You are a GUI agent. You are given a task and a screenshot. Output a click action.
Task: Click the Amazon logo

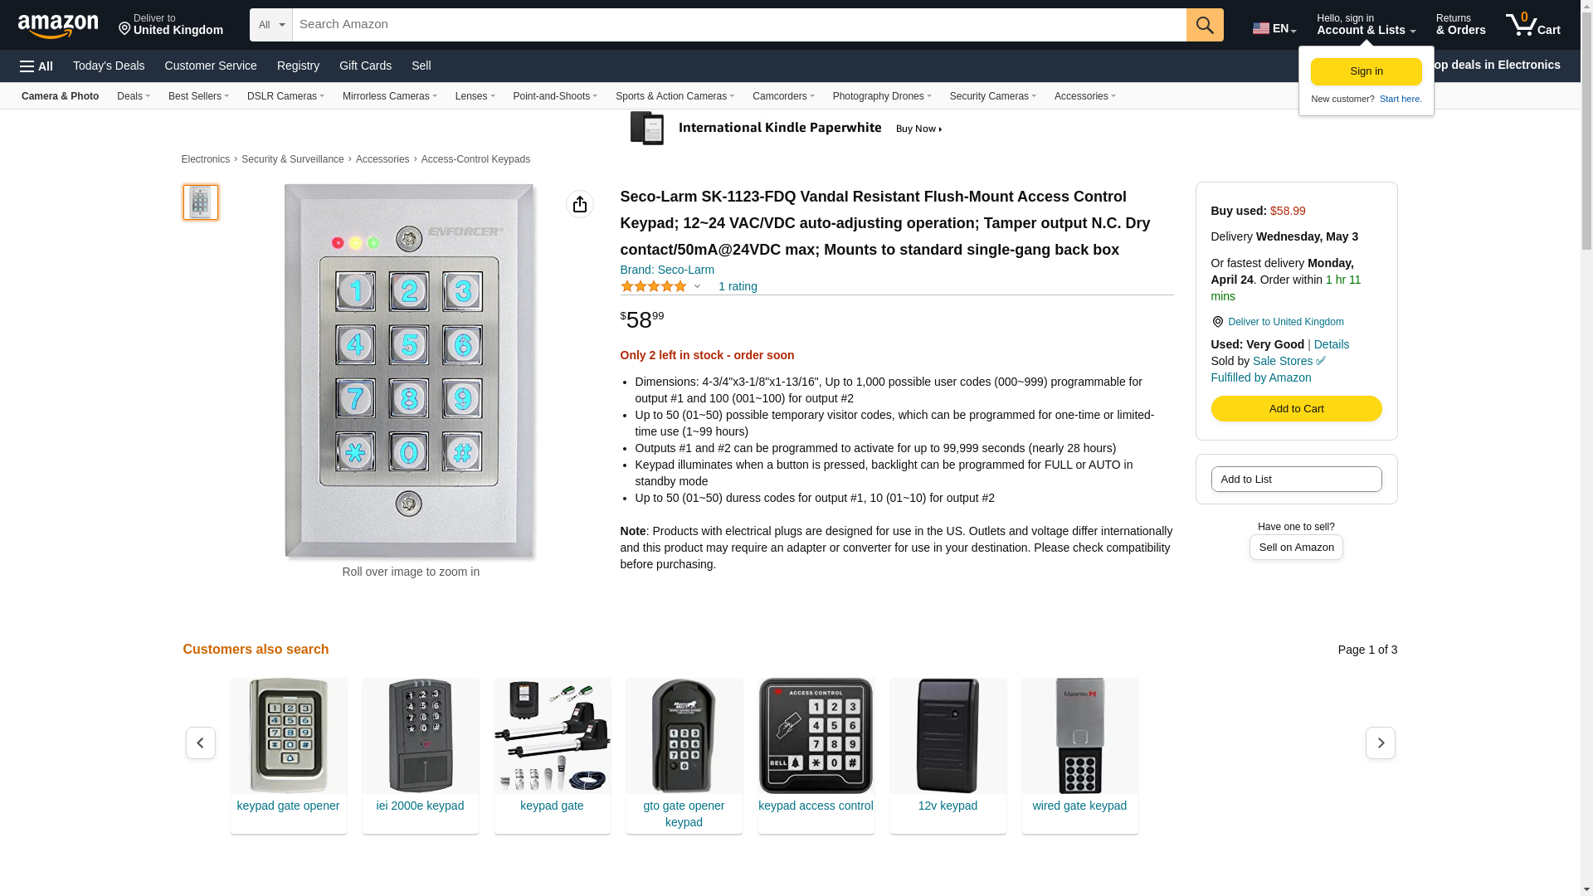[x=58, y=26]
